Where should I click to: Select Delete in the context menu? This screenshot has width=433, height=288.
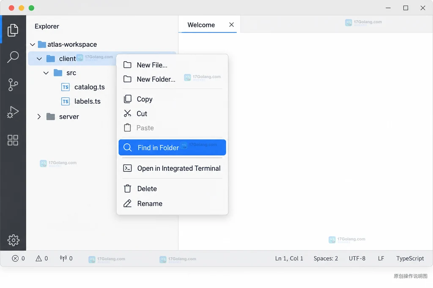click(173, 188)
